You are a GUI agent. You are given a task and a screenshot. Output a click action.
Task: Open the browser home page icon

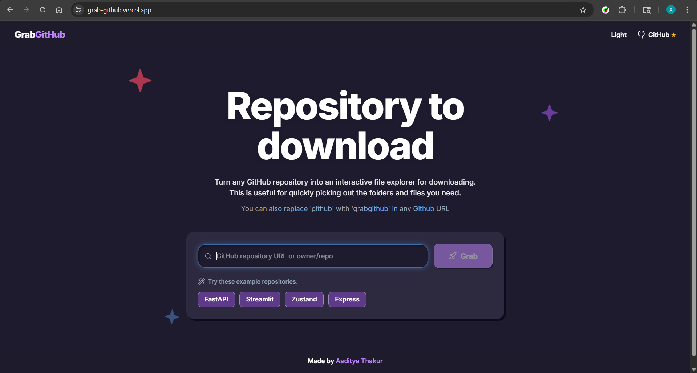click(x=59, y=10)
